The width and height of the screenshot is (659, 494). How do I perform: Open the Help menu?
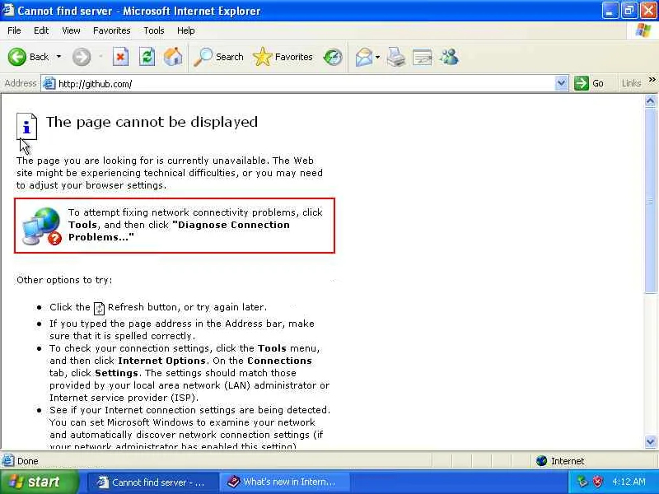coord(186,30)
